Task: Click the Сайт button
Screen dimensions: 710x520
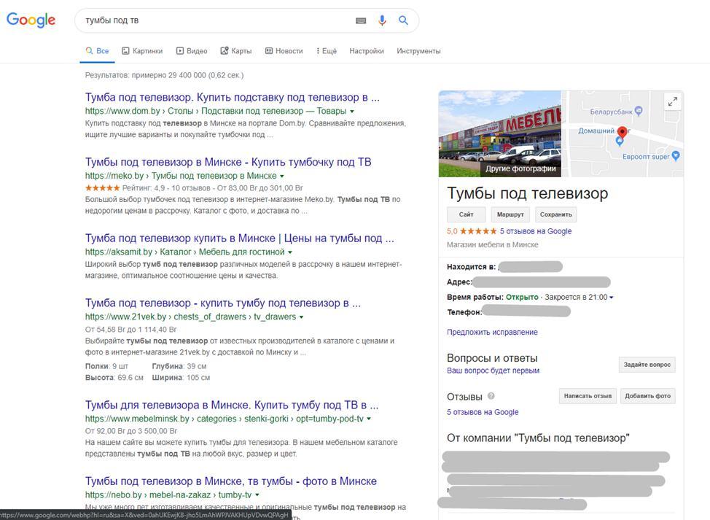Action: point(466,214)
